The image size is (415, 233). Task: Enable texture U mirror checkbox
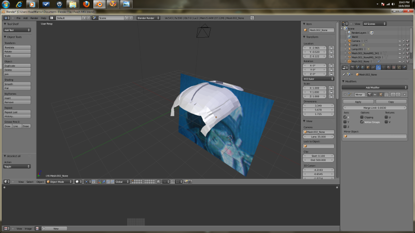click(x=386, y=117)
